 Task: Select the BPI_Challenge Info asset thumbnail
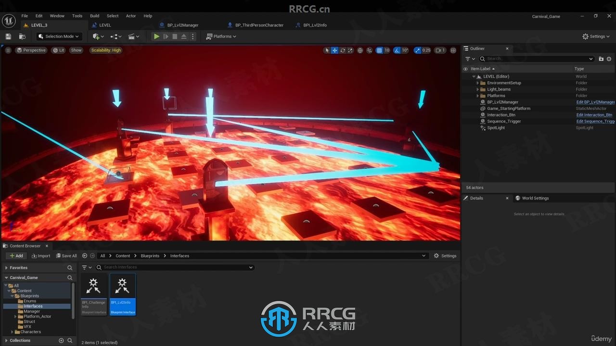click(x=94, y=294)
